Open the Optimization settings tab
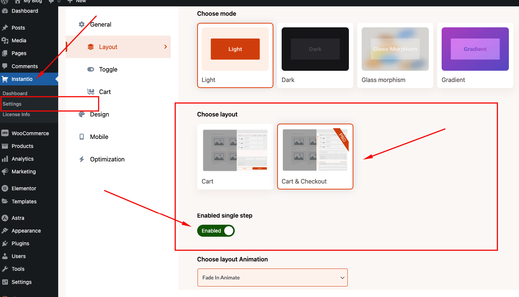The width and height of the screenshot is (519, 297). 118,159
